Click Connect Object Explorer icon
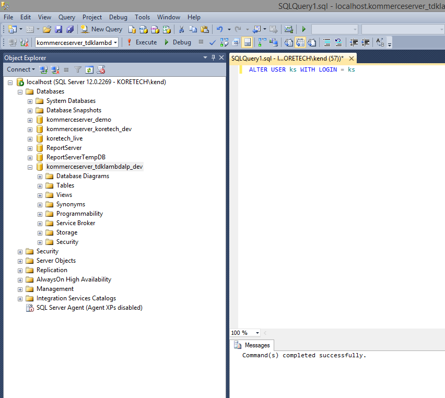445x398 pixels. click(43, 69)
